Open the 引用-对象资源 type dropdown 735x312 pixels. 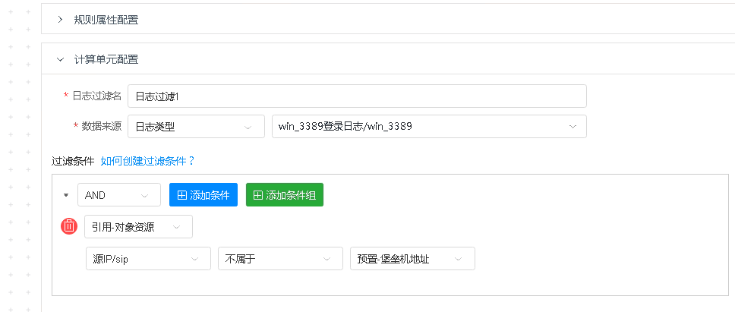click(x=138, y=227)
